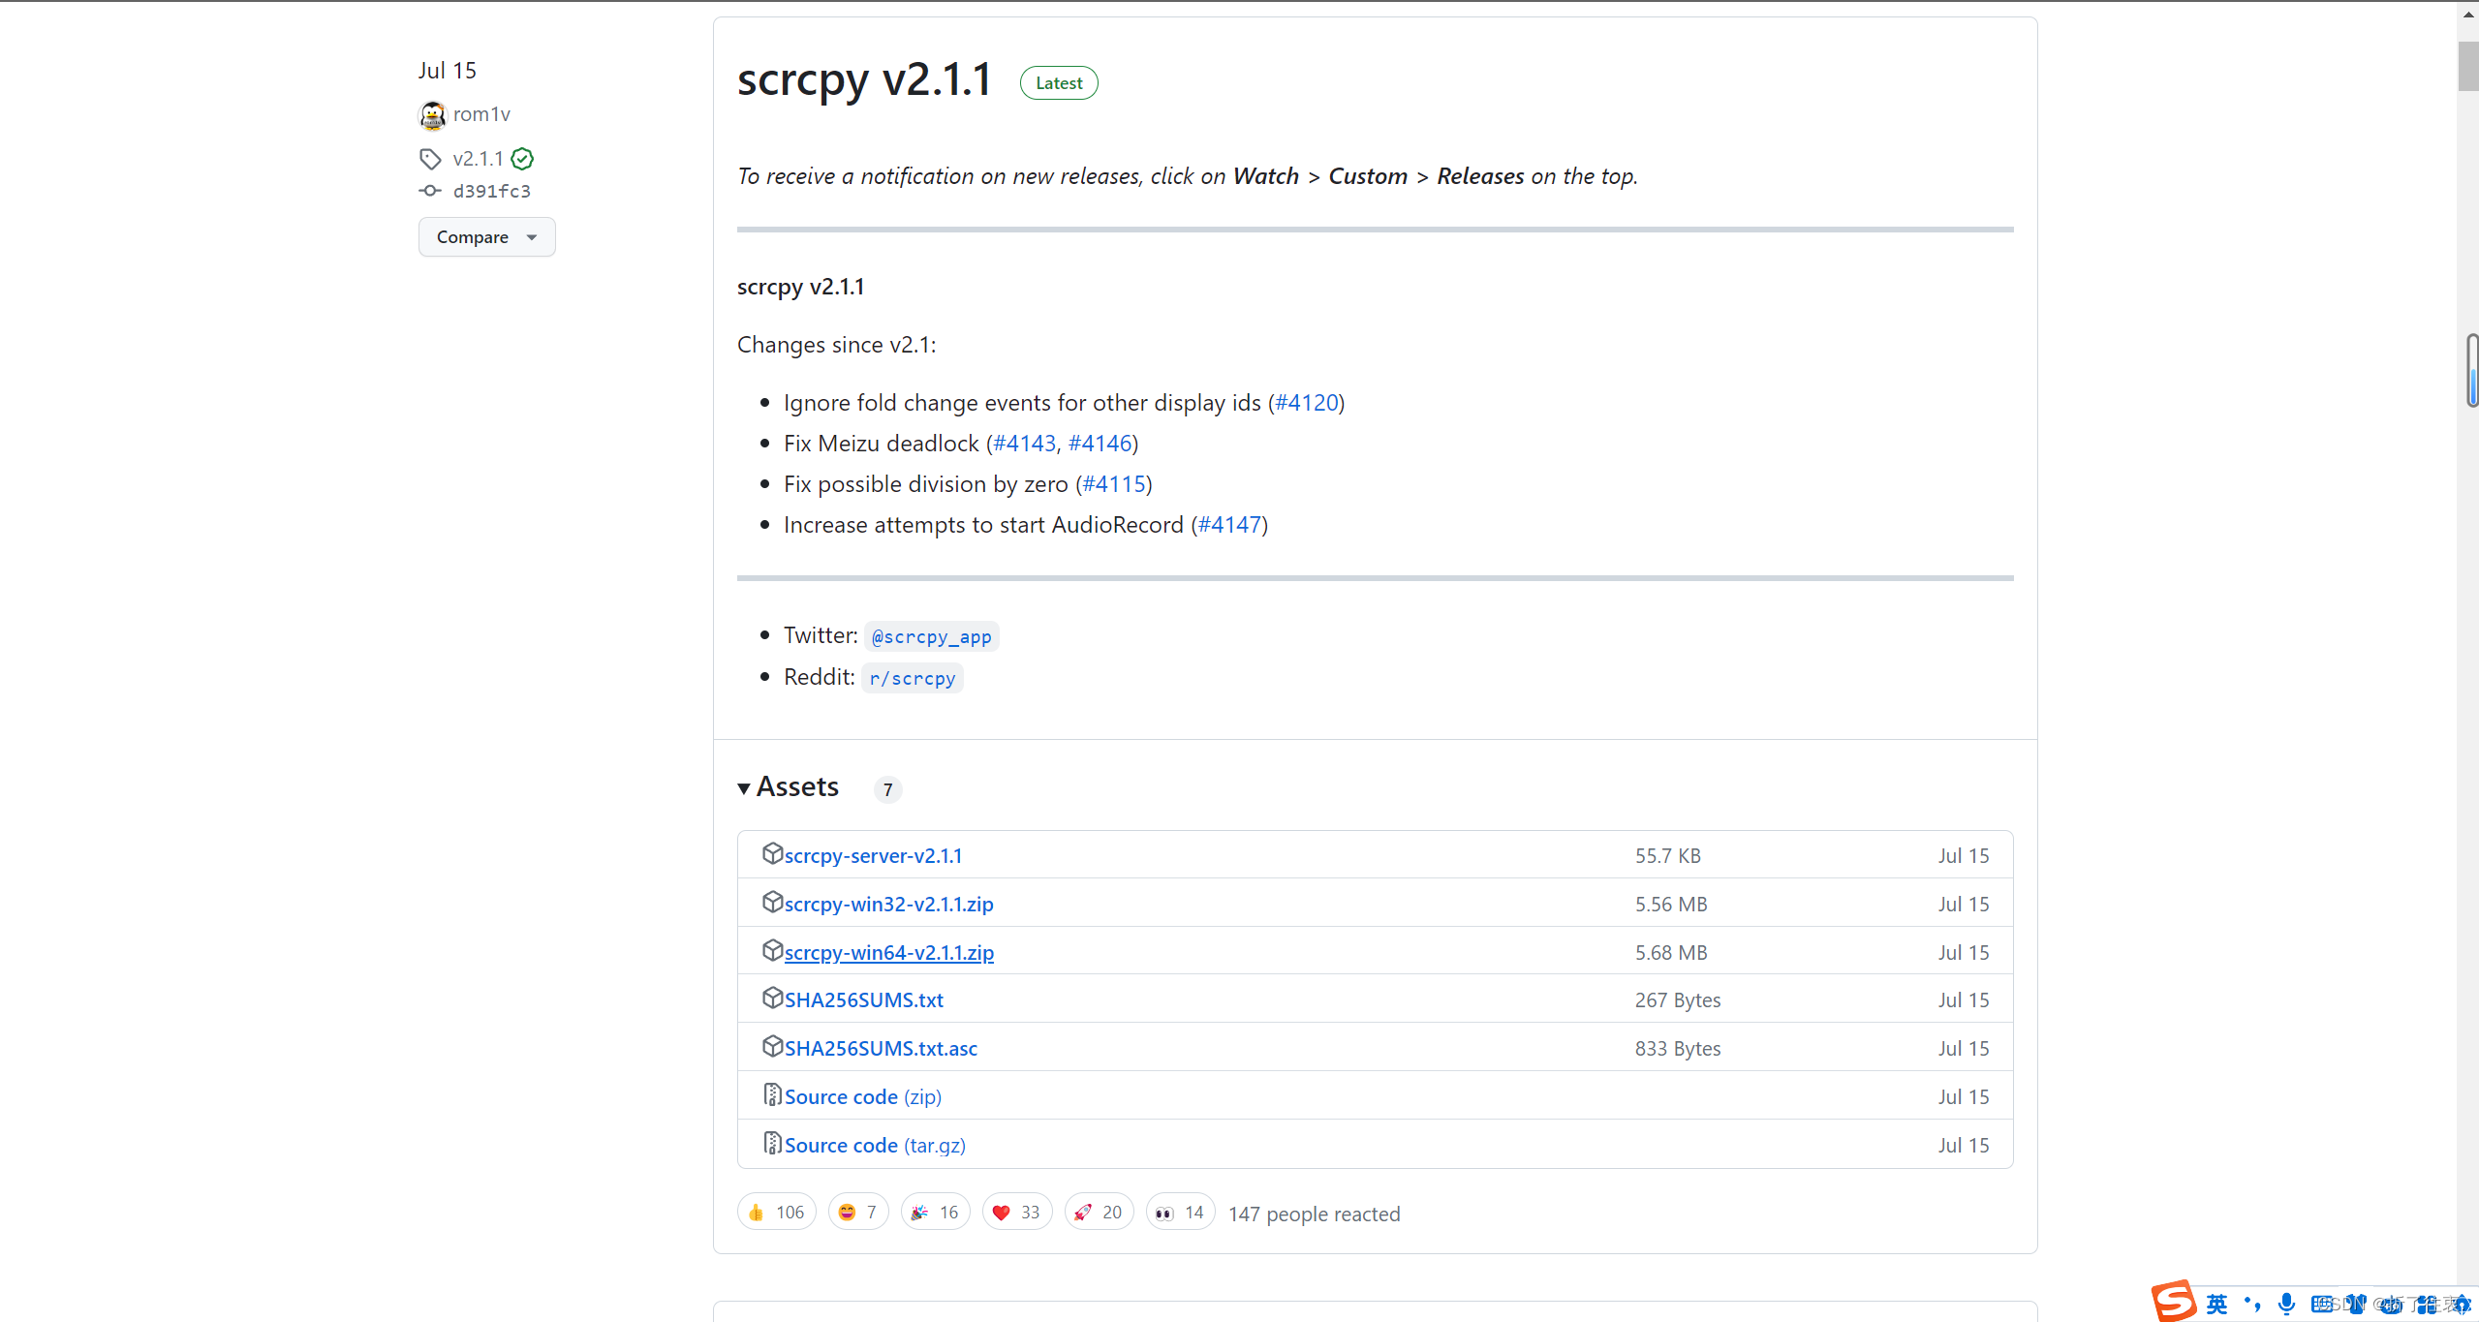The image size is (2479, 1322).
Task: Open the @scrcpy_app Twitter link
Action: tap(932, 636)
